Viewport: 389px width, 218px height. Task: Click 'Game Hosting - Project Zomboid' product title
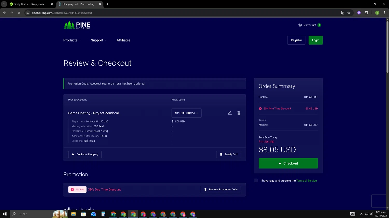[x=94, y=113]
